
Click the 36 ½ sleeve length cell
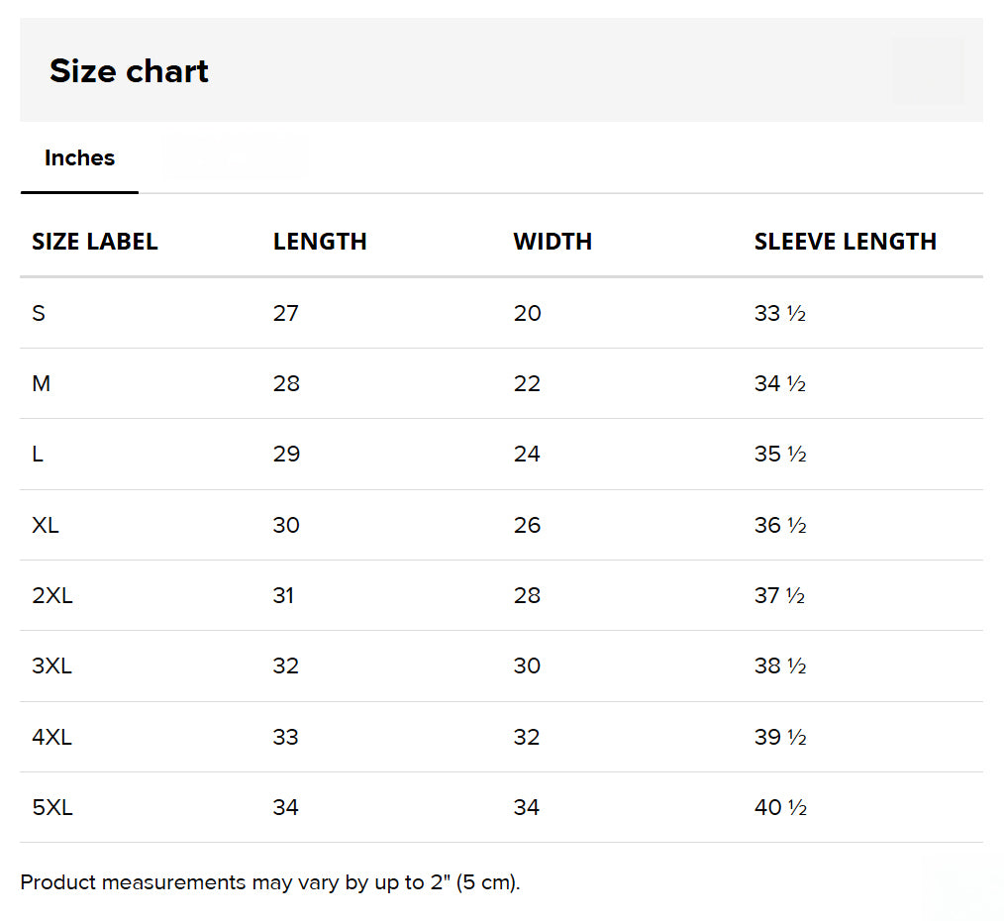click(x=780, y=526)
